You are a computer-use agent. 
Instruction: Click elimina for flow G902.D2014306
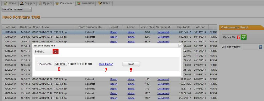[131, 42]
